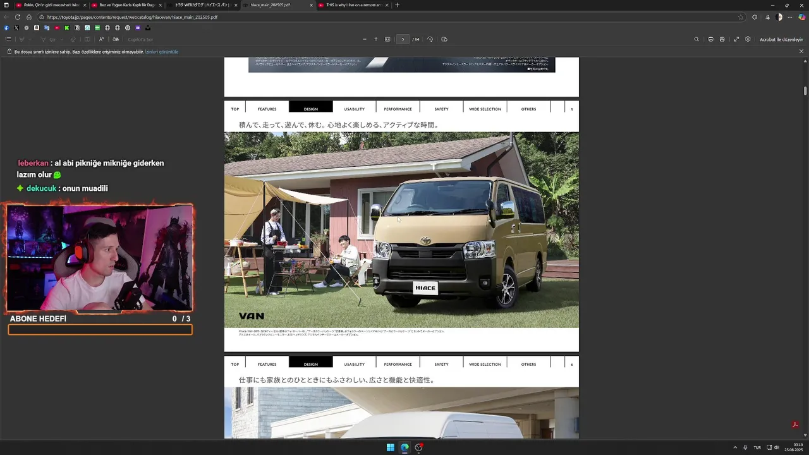Click USABILITY in upper catalog navigation
809x455 pixels.
(x=354, y=109)
